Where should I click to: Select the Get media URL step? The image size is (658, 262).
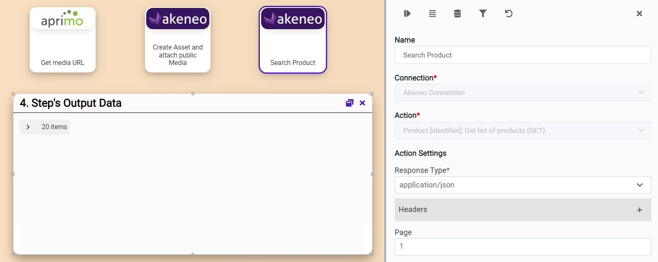(63, 40)
